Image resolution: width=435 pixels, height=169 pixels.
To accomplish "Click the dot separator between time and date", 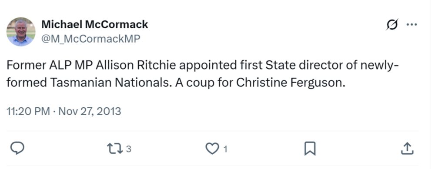I will [x=54, y=112].
